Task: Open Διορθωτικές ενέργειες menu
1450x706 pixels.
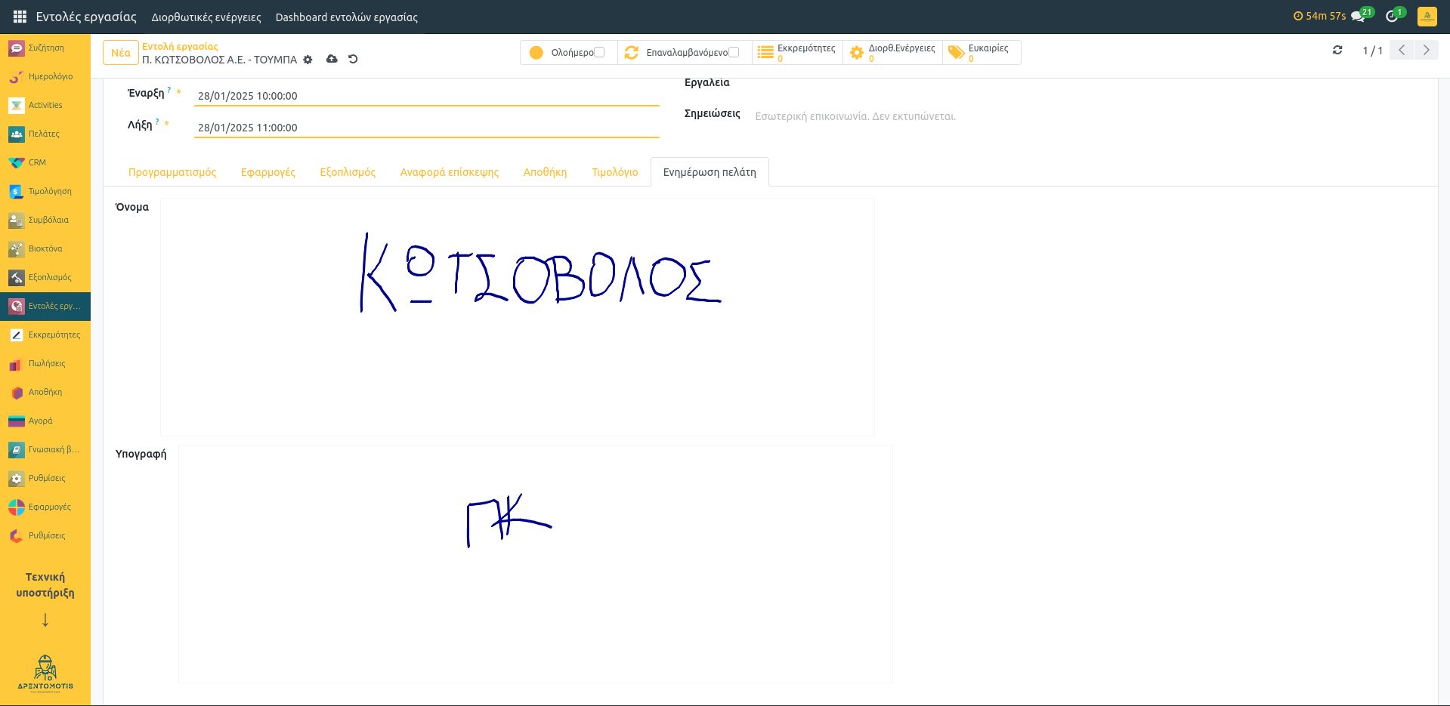Action: [206, 17]
